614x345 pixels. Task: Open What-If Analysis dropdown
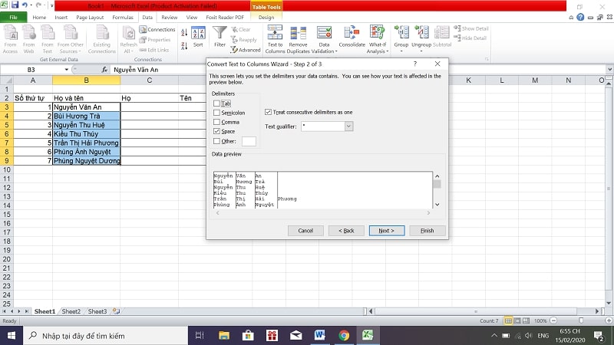click(x=377, y=48)
